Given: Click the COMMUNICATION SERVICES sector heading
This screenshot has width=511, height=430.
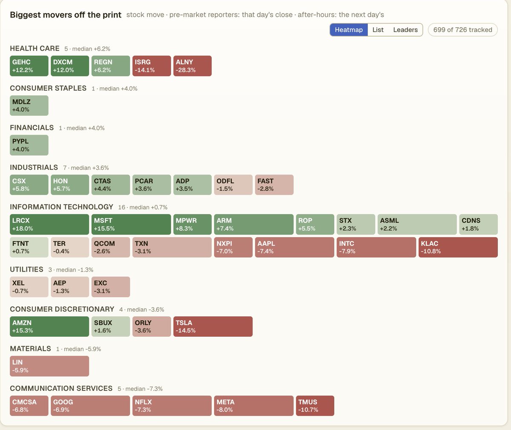Looking at the screenshot, I should tap(61, 388).
